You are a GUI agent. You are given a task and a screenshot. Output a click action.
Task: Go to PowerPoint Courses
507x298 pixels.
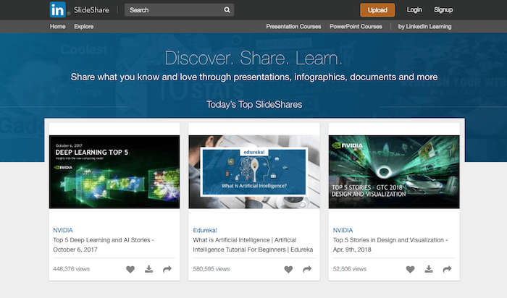point(356,27)
